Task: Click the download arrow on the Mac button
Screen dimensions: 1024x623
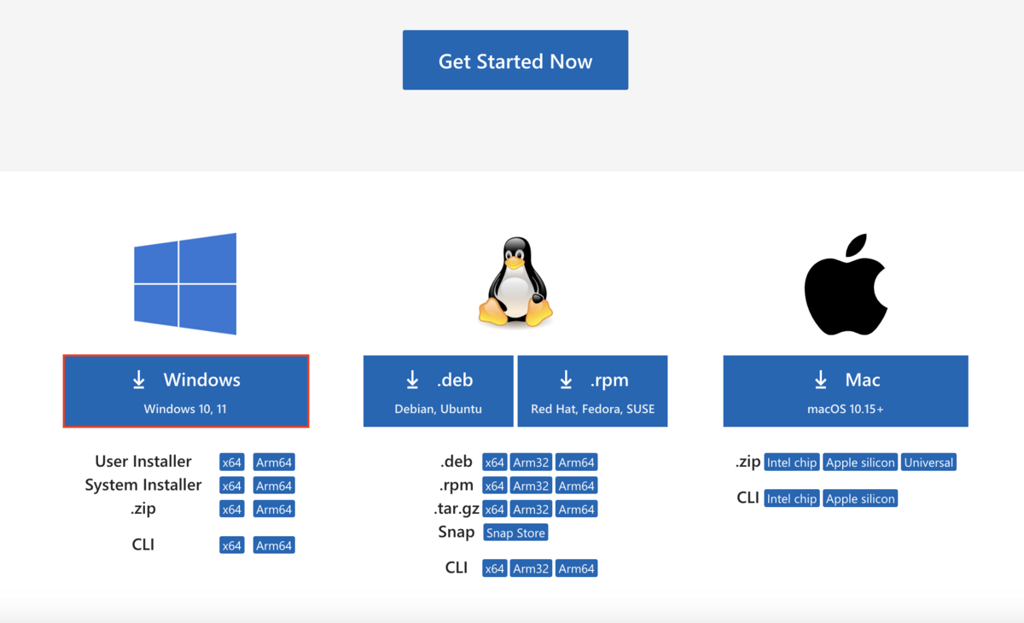Action: pos(821,380)
